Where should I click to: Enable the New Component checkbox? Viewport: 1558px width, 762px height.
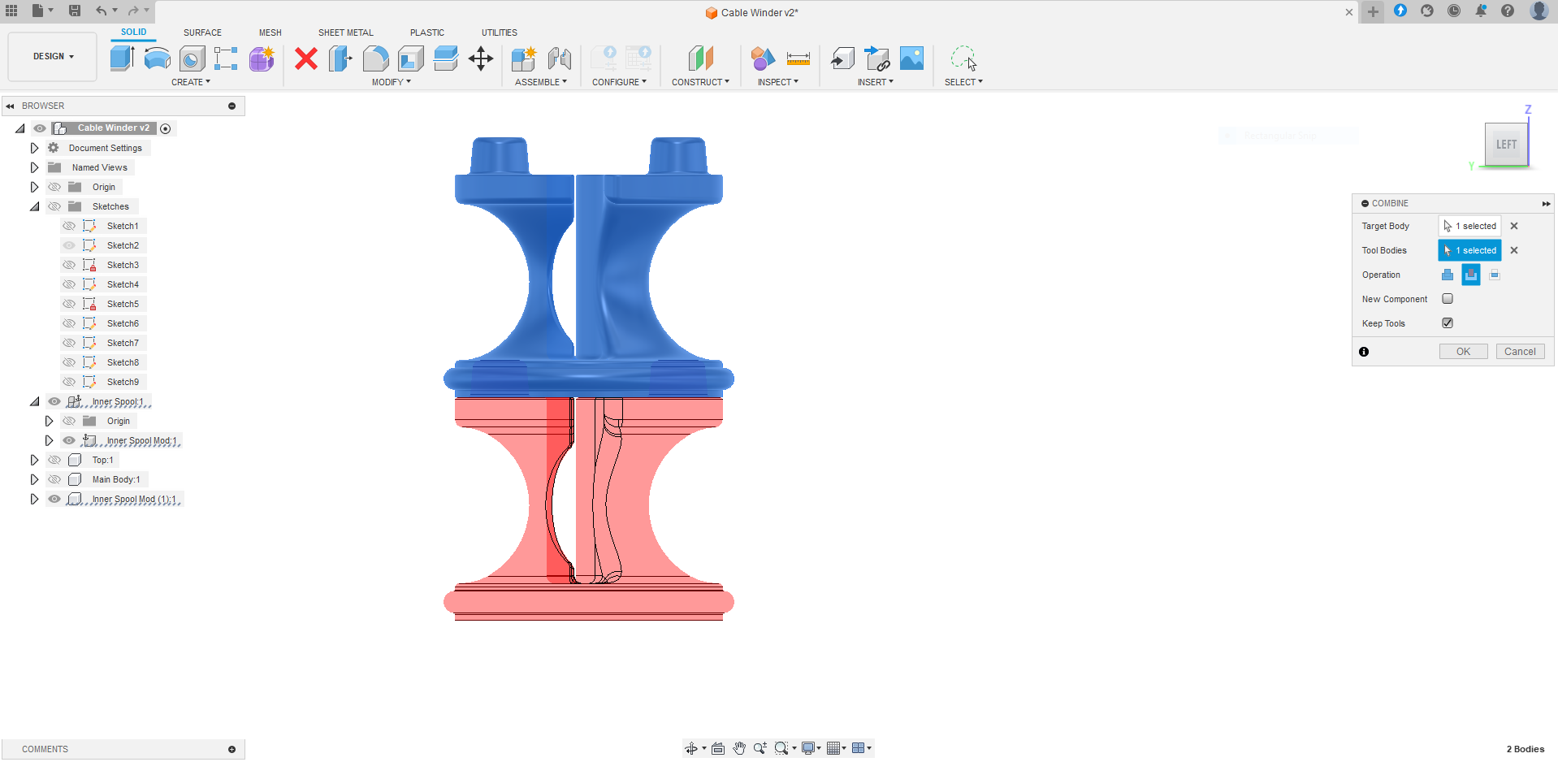[1448, 299]
